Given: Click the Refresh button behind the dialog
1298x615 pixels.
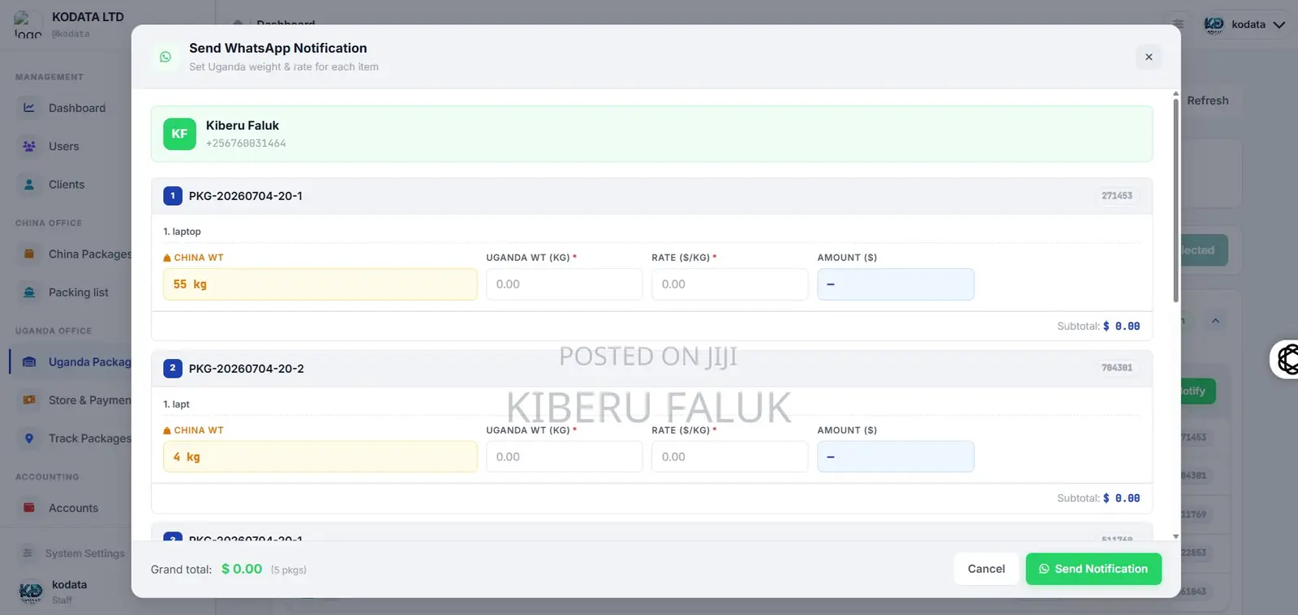Looking at the screenshot, I should click(1208, 100).
